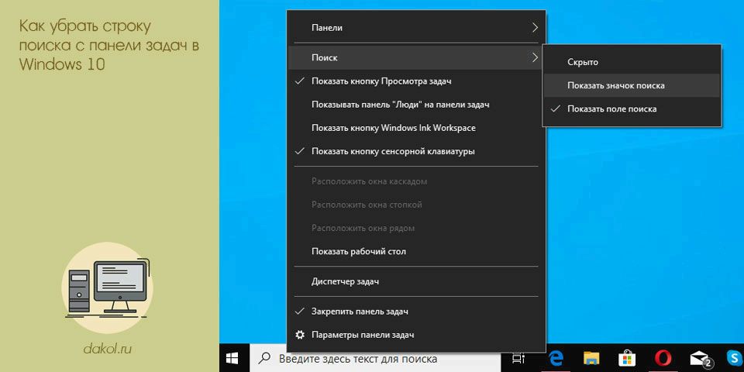Click the dakol.ru site label
The image size is (744, 372).
107,350
